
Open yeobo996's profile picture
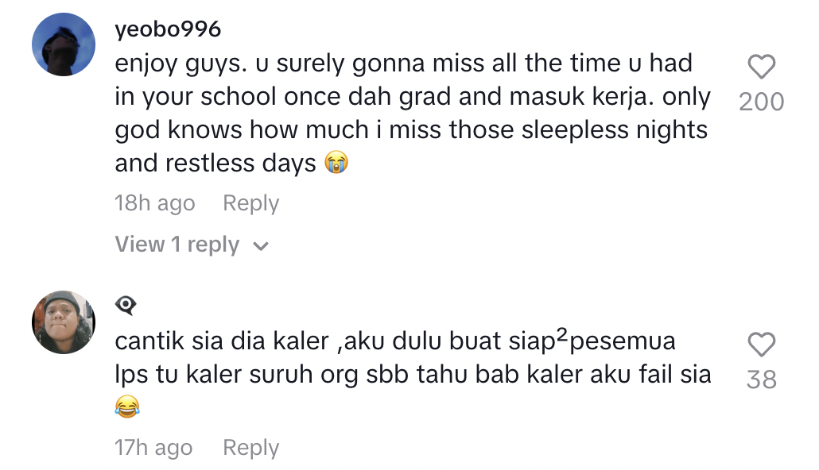[64, 44]
